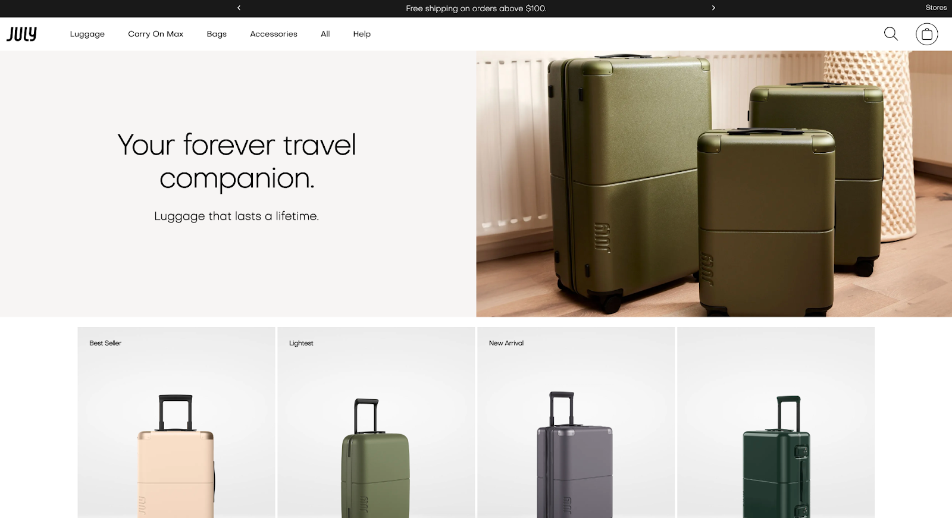The width and height of the screenshot is (952, 518).
Task: Show next announcement with right chevron
Action: point(713,8)
